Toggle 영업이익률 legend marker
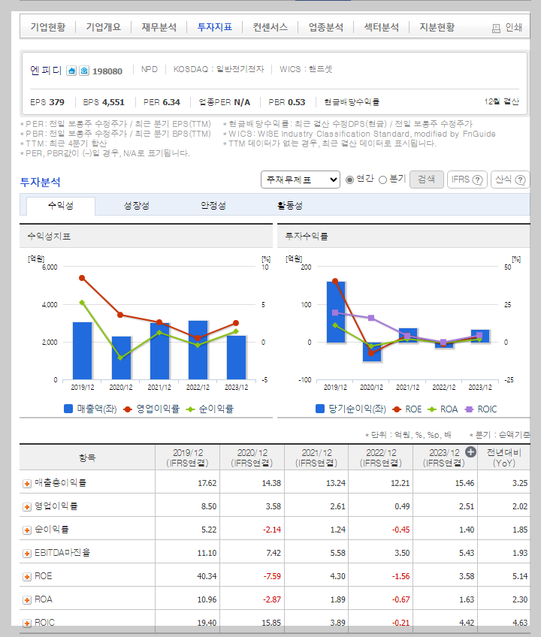The width and height of the screenshot is (541, 637). pos(128,409)
